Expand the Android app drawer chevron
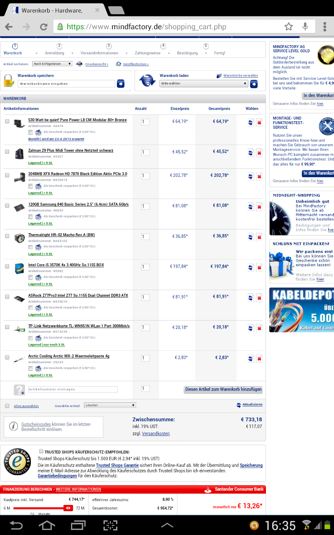The height and width of the screenshot is (535, 334). pos(167,525)
